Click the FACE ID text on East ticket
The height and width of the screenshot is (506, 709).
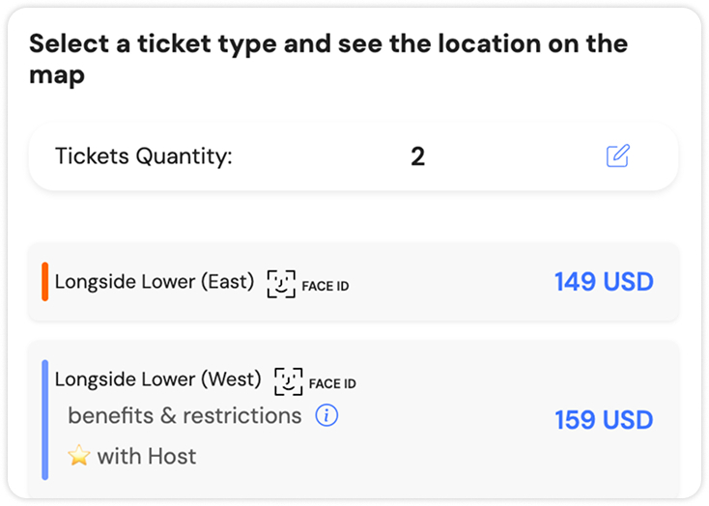click(326, 287)
